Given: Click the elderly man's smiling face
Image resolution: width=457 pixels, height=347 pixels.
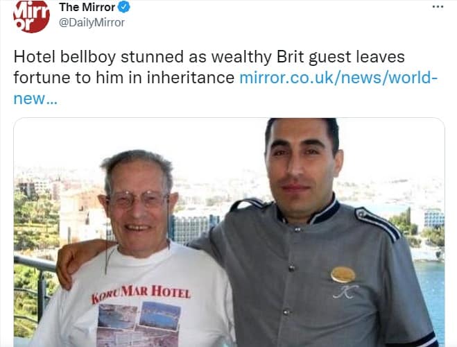Looking at the screenshot, I should coord(138,208).
